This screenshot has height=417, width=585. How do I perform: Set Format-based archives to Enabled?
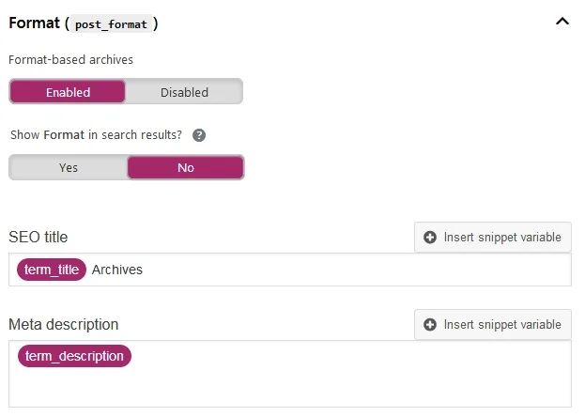click(68, 91)
